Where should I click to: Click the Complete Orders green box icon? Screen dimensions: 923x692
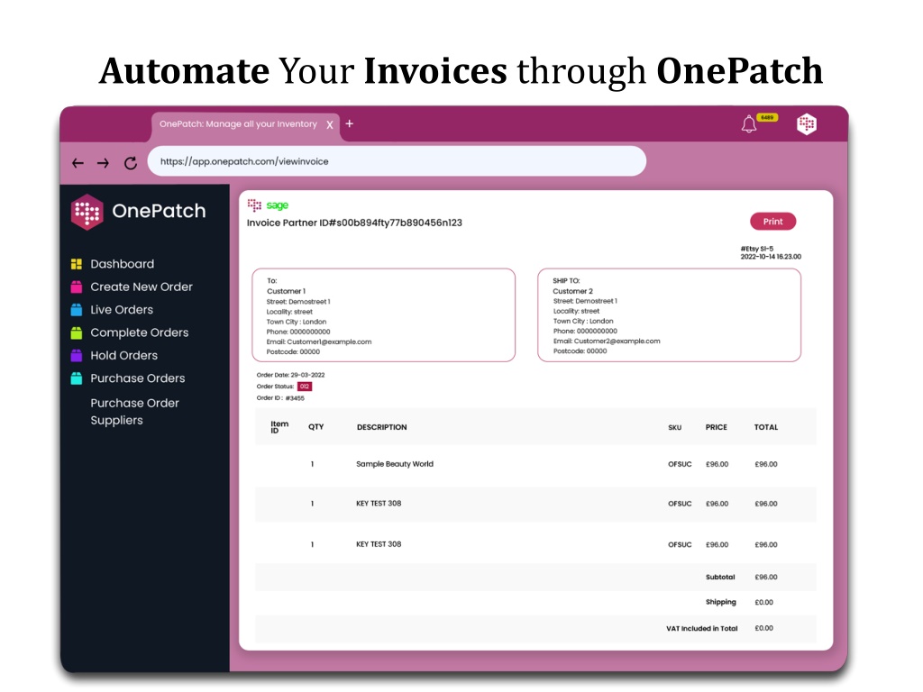[x=77, y=333]
